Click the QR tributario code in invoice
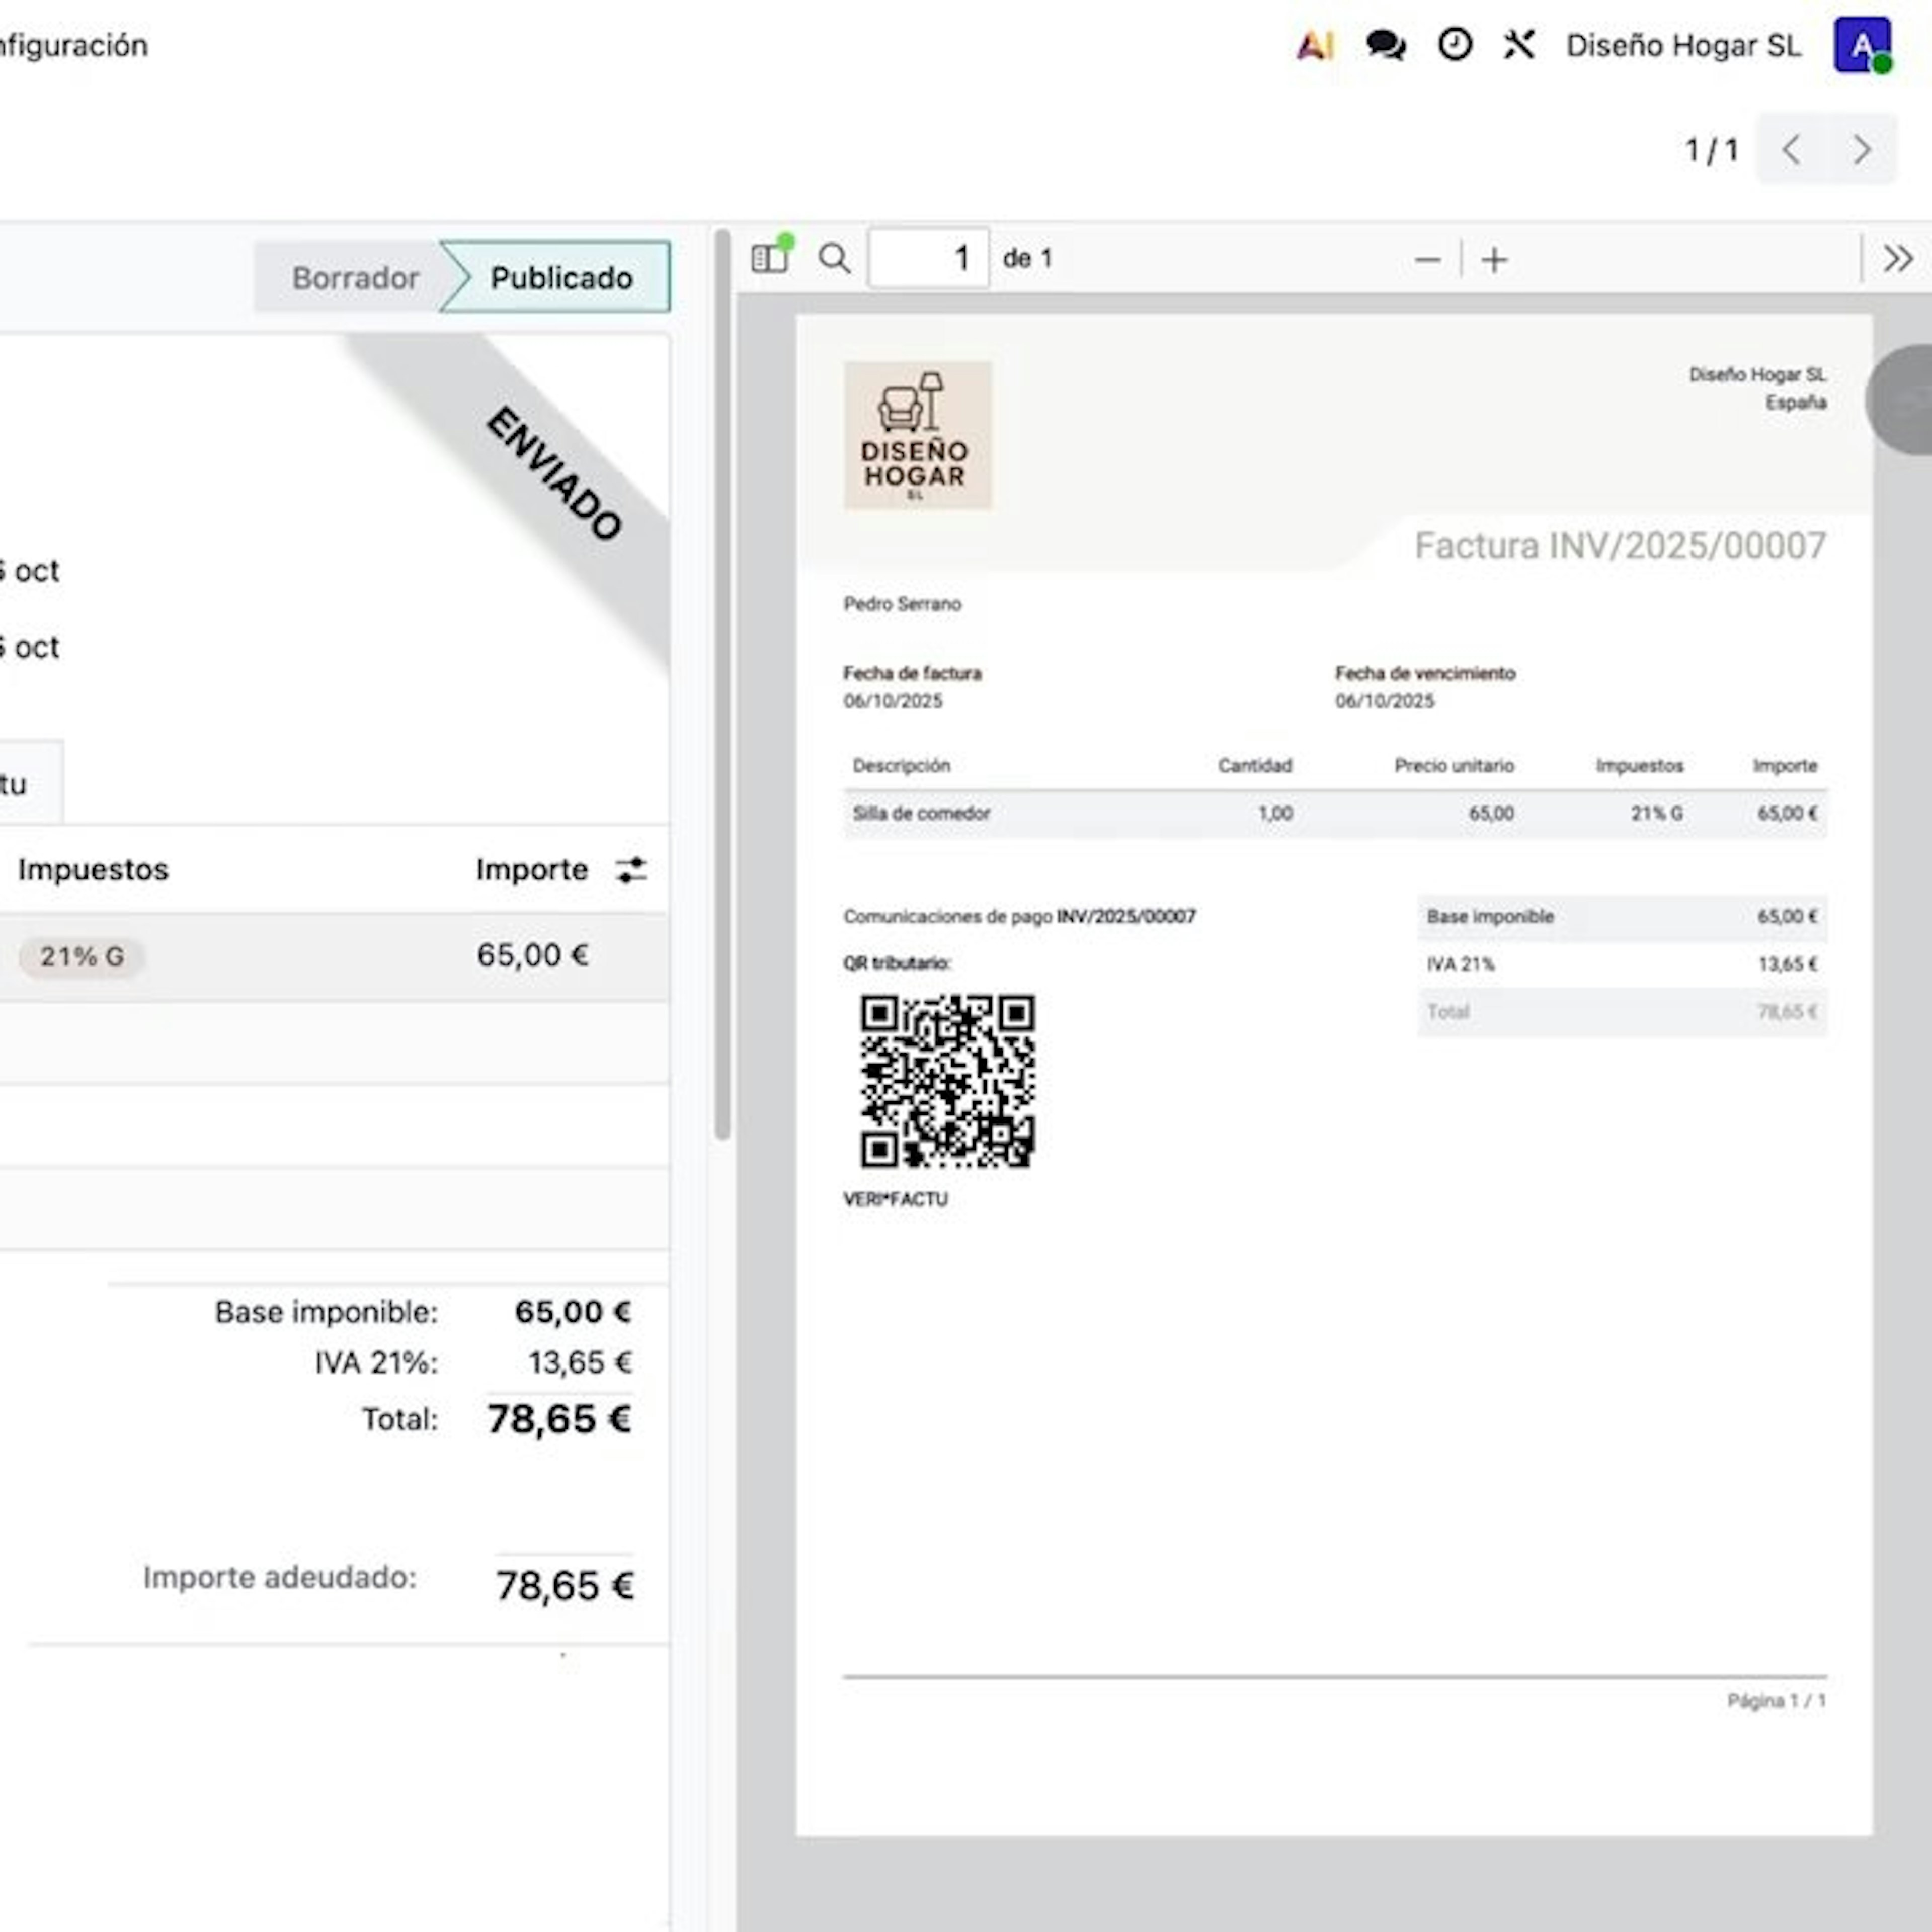The width and height of the screenshot is (1932, 1932). click(x=947, y=1081)
